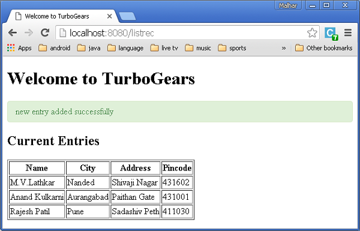Viewport: 360px width, 231px height.
Task: Bookmark this page with the star icon
Action: pyautogui.click(x=312, y=33)
